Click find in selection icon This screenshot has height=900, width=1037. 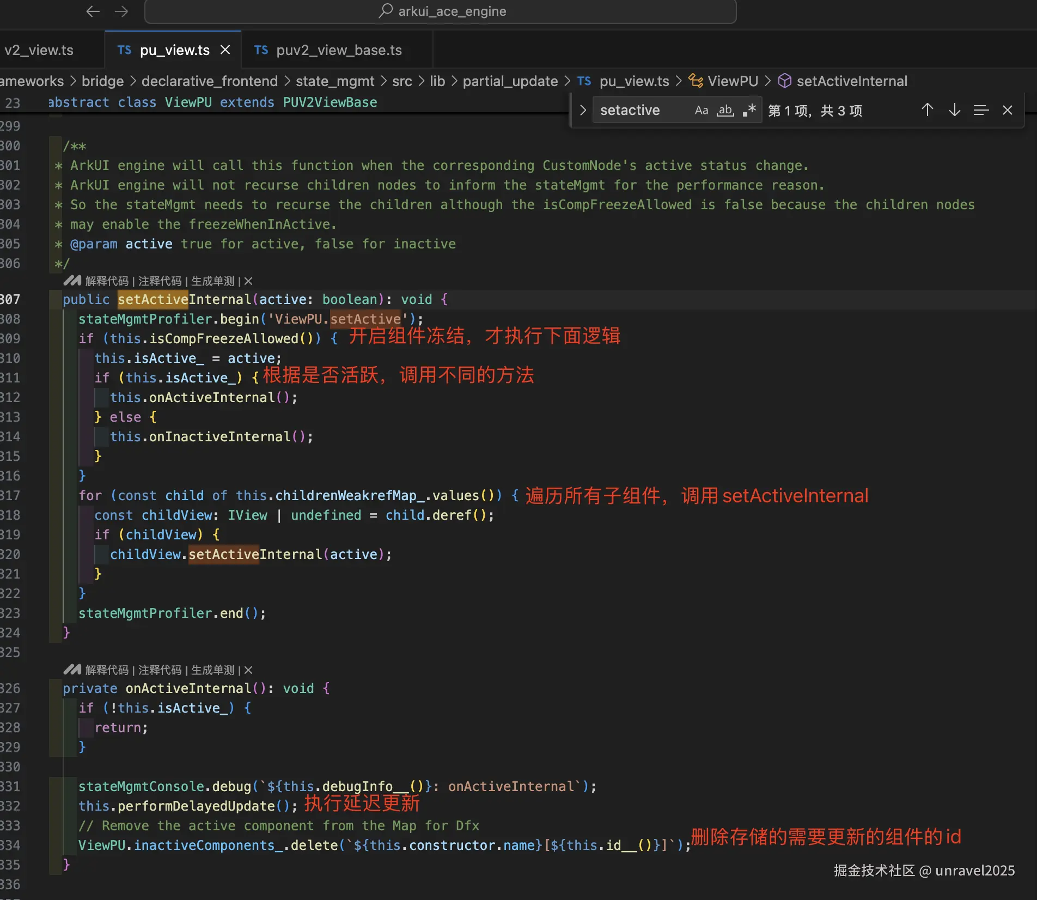981,110
